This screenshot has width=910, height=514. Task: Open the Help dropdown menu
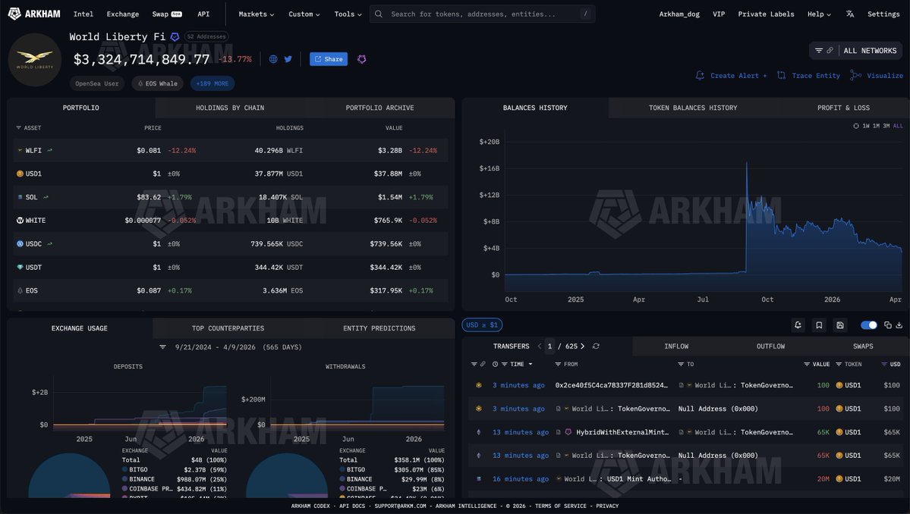(819, 14)
